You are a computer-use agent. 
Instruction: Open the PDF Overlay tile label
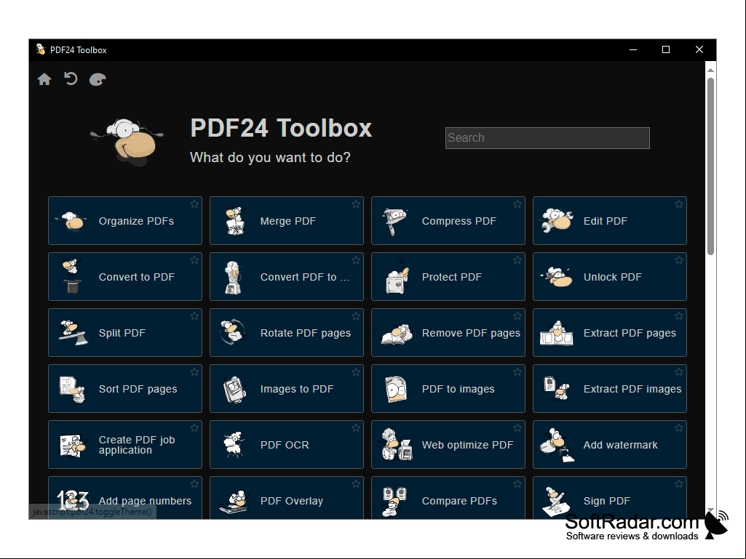292,501
